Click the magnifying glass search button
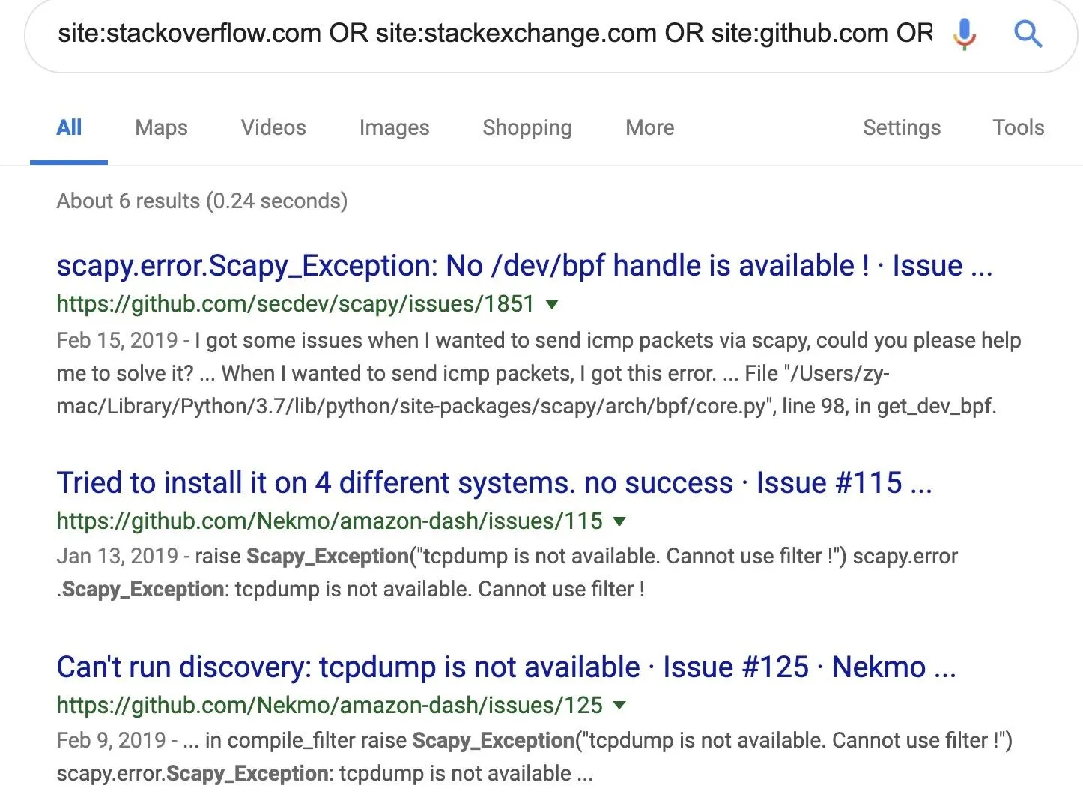Screen dimensions: 1083x800 click(1028, 34)
